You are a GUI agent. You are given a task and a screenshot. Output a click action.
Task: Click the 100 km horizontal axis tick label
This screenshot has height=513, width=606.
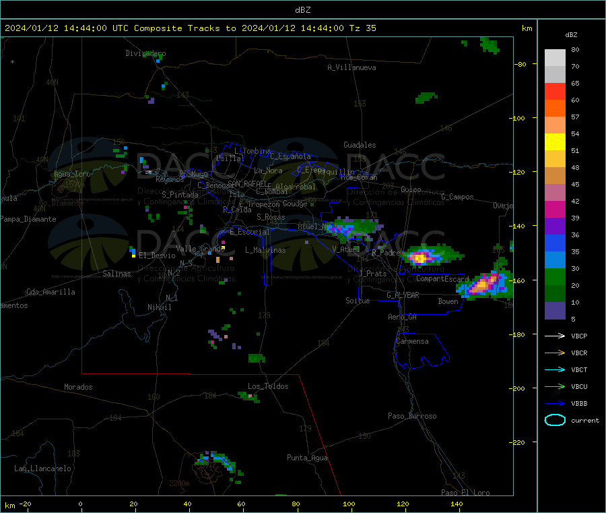pyautogui.click(x=349, y=504)
